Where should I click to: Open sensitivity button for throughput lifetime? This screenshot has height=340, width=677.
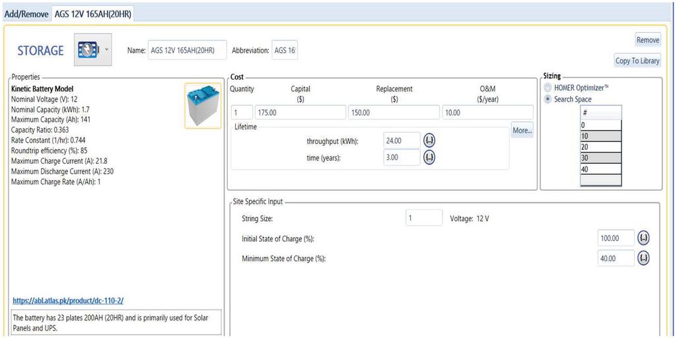pyautogui.click(x=429, y=141)
